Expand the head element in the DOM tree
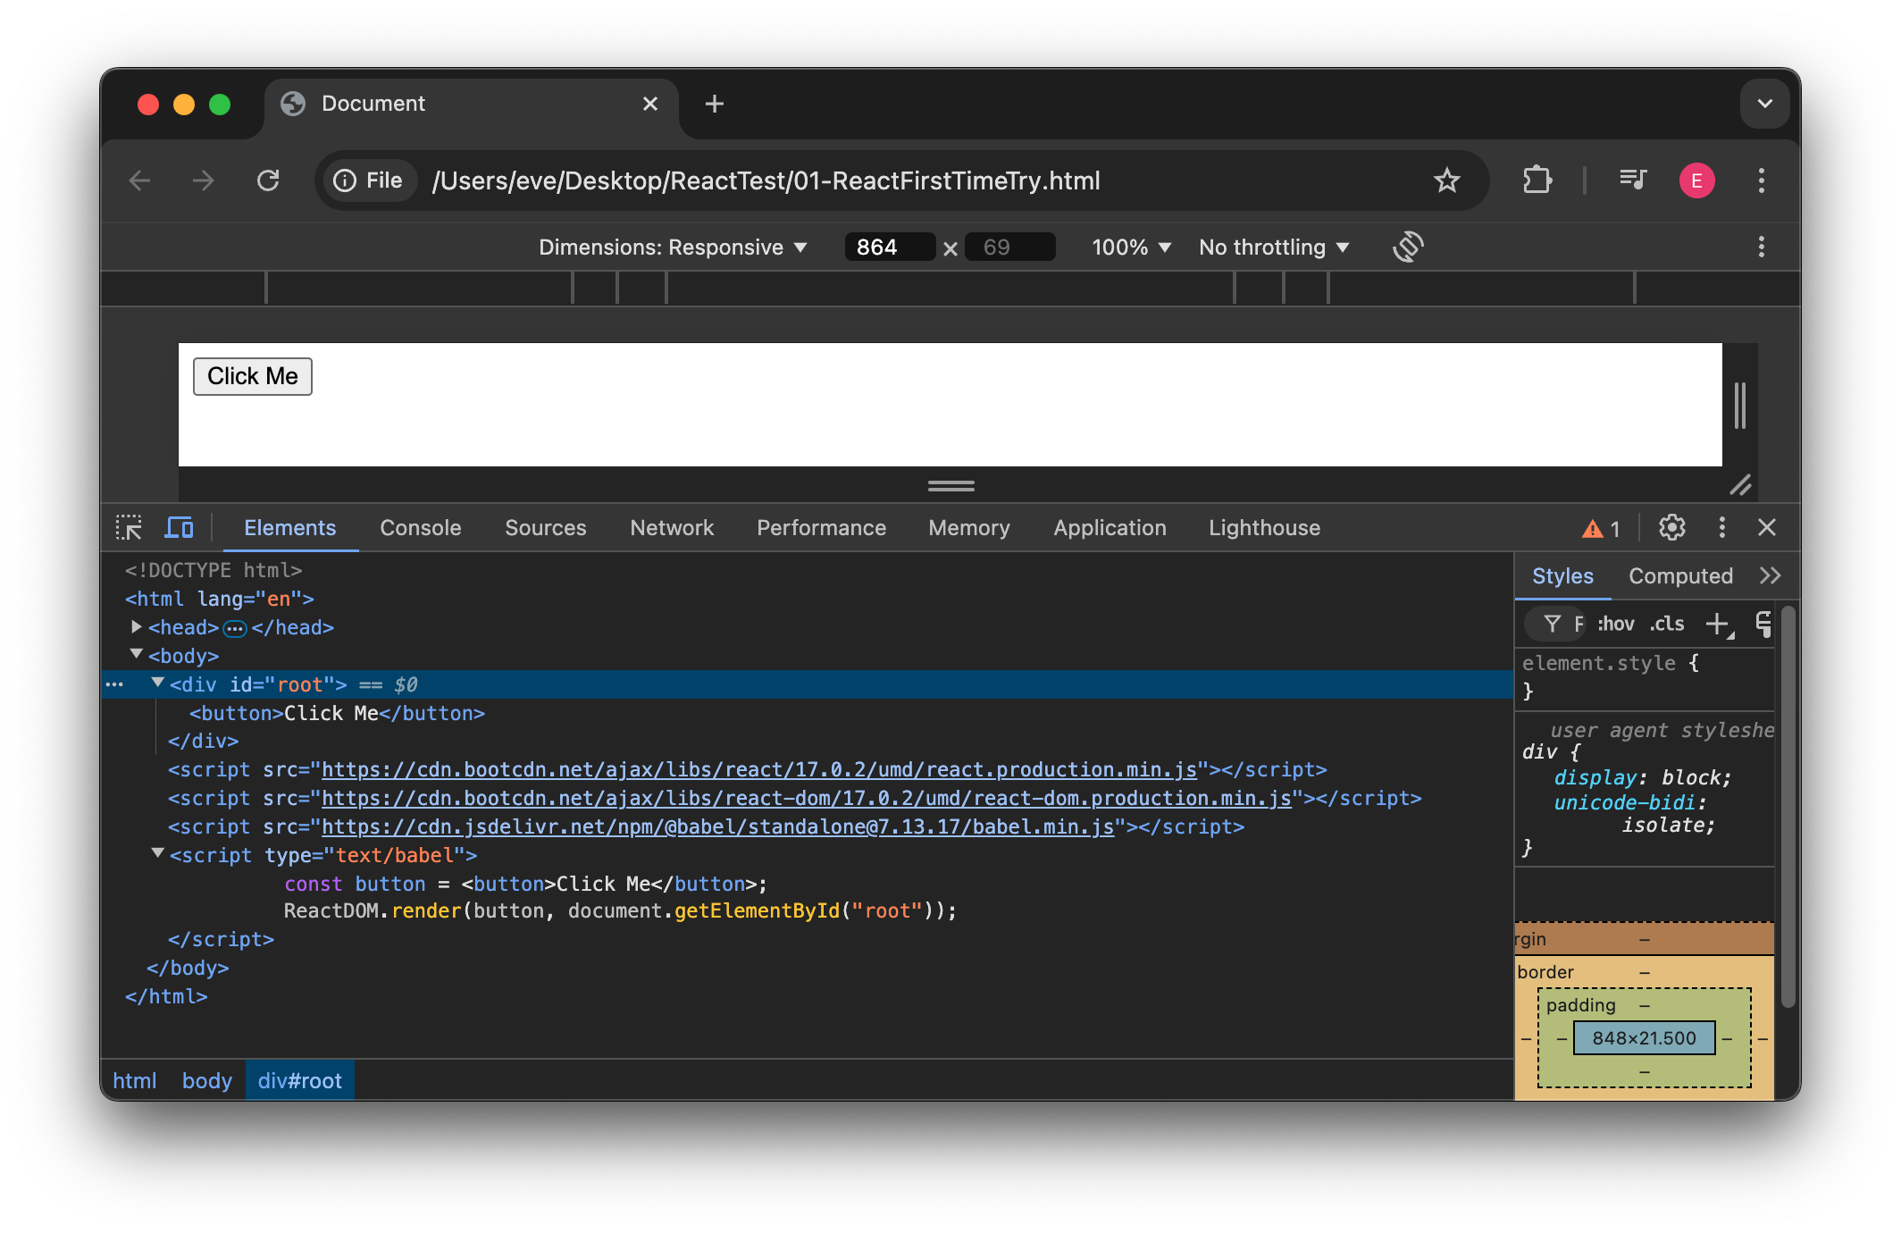Screen dimensions: 1901x1233 pos(136,627)
